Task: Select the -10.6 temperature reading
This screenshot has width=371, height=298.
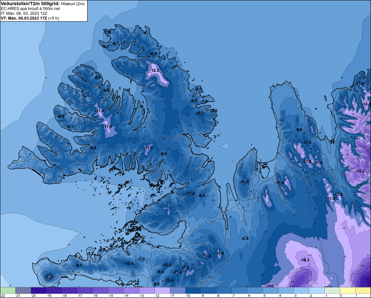Action: (x=244, y=182)
